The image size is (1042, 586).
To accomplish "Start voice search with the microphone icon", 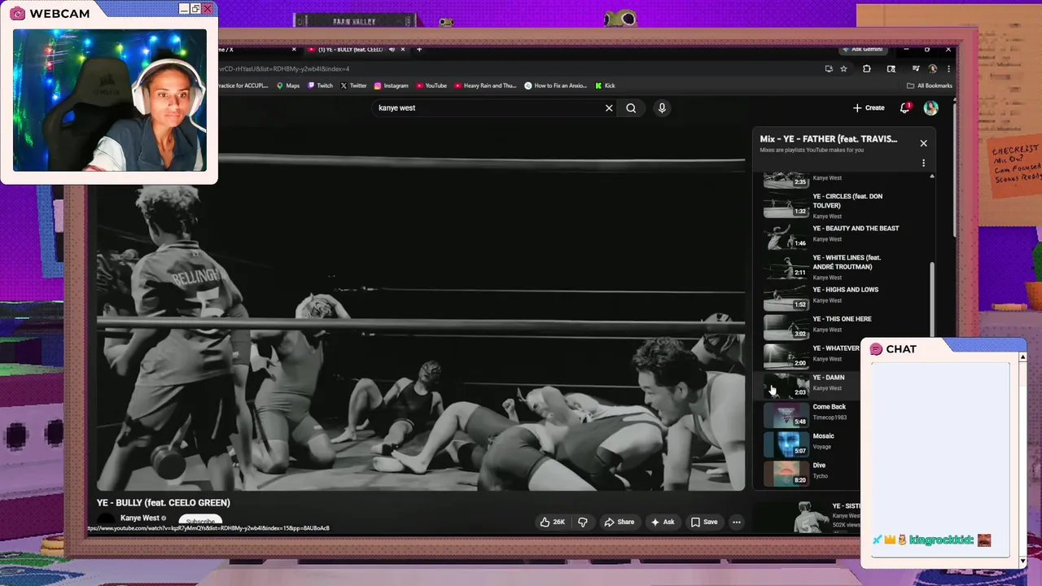I will point(662,107).
